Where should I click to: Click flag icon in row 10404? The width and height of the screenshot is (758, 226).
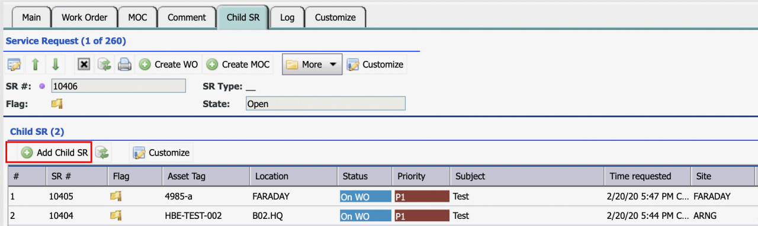point(116,215)
